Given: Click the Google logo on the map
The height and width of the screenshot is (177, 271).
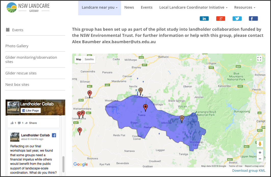Looking at the screenshot, I should 80,164.
